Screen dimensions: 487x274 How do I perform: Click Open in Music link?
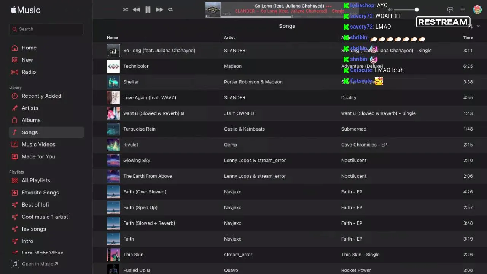(35, 264)
